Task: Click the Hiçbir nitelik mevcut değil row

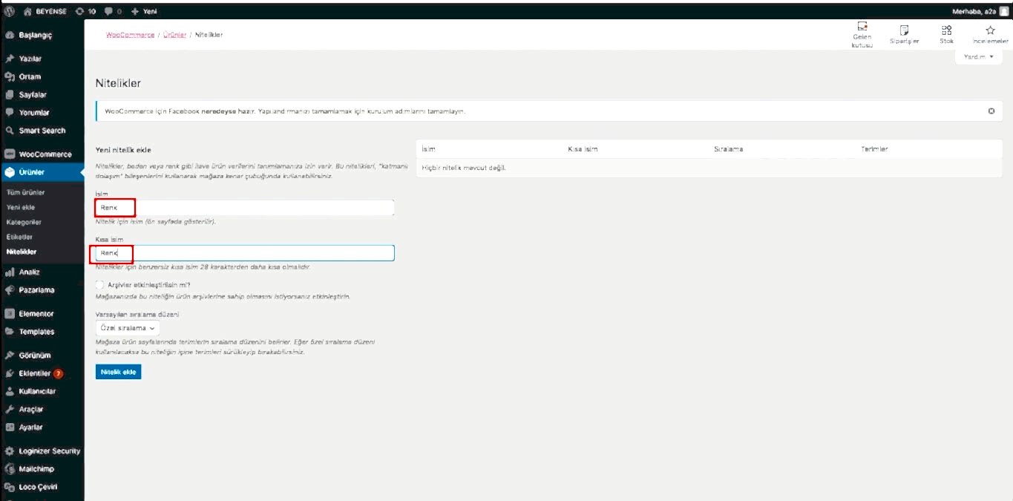Action: [709, 168]
